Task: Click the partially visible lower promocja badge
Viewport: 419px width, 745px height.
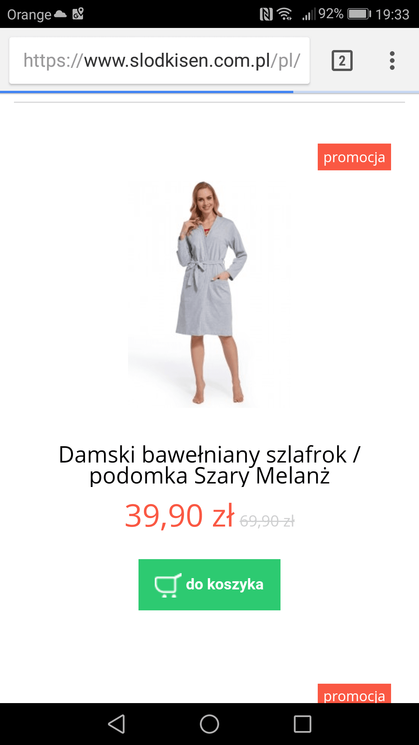Action: click(354, 693)
